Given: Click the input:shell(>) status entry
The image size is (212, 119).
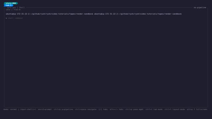Looking at the screenshot, I should click(x=28, y=109).
